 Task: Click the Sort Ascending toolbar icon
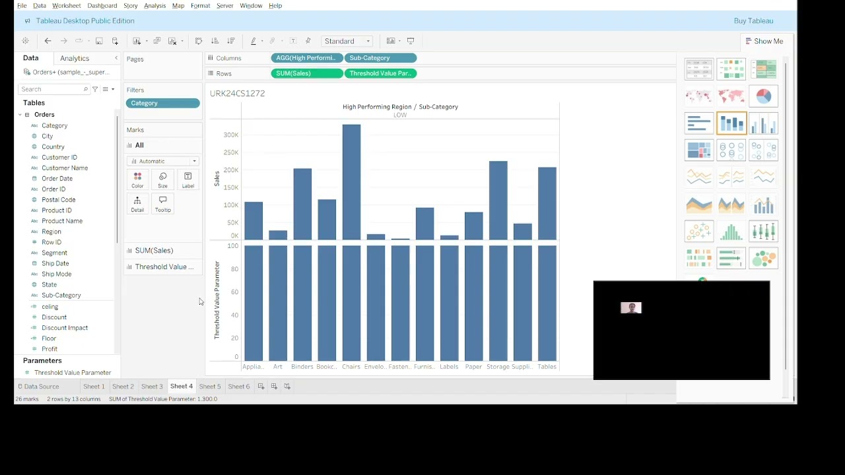coord(215,41)
